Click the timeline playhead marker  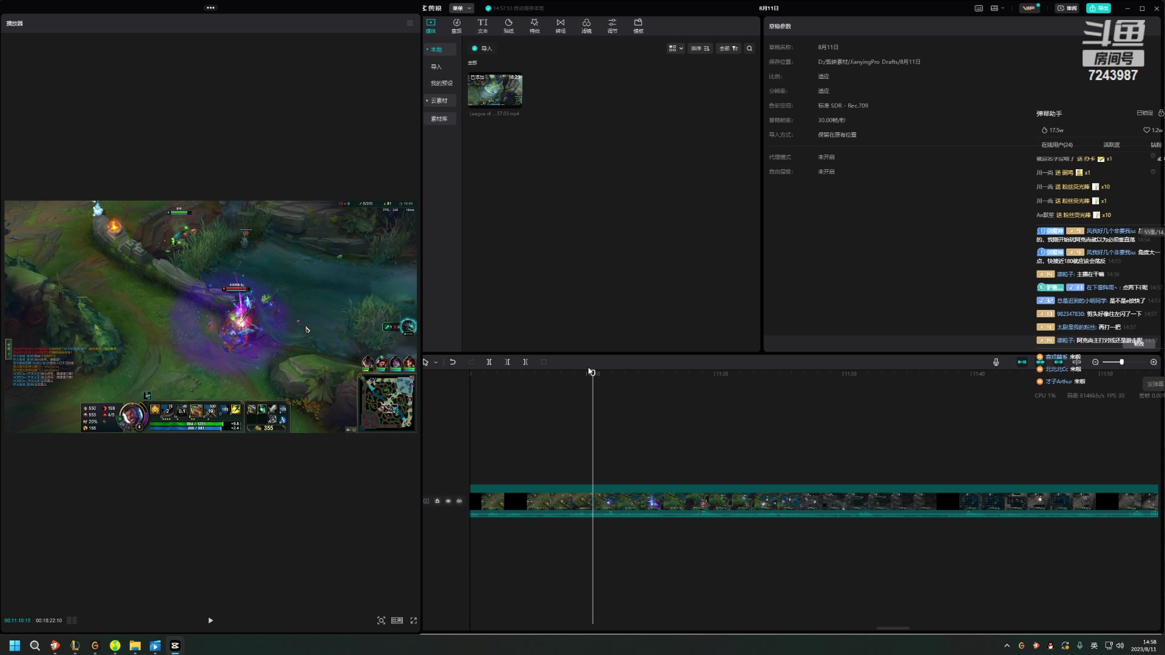pos(593,372)
